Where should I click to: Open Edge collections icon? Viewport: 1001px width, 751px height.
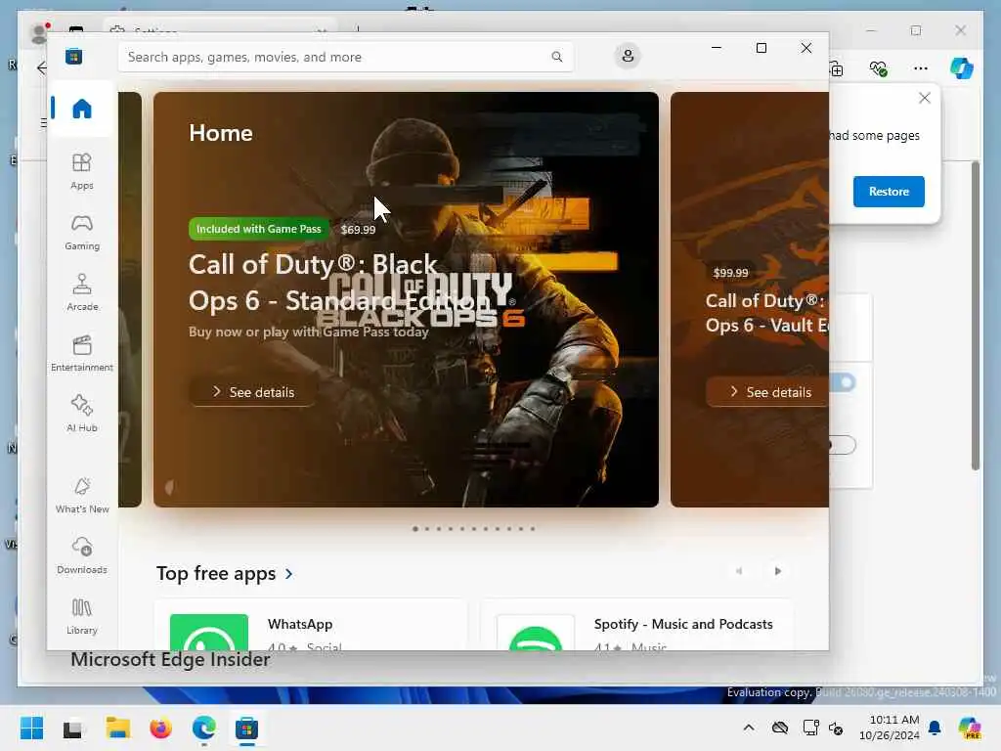(837, 68)
